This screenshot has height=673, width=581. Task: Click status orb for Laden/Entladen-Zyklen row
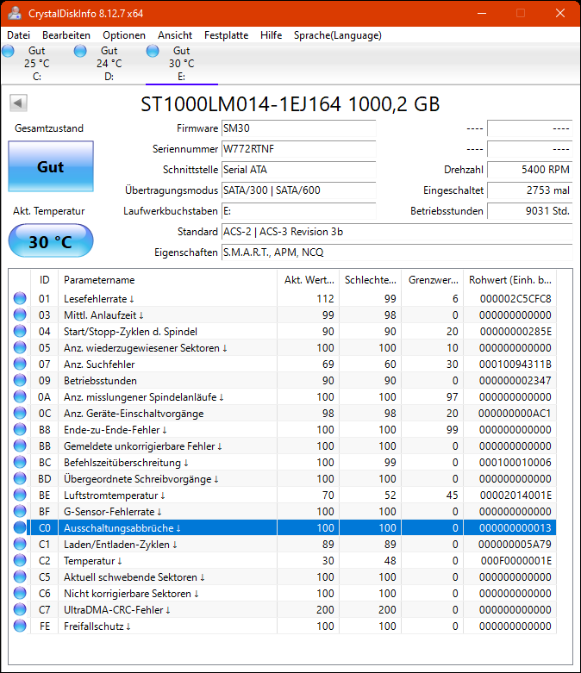(20, 544)
